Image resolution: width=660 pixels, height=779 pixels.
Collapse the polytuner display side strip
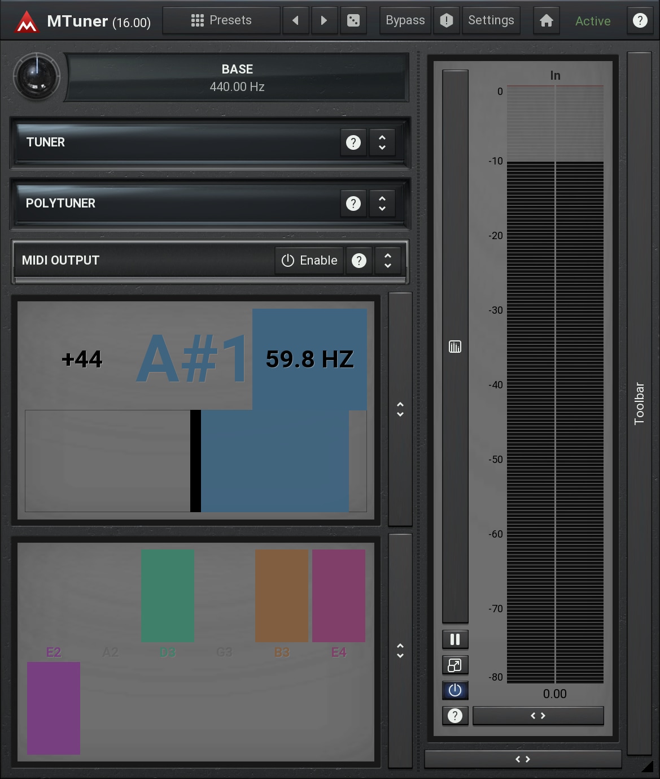[400, 651]
